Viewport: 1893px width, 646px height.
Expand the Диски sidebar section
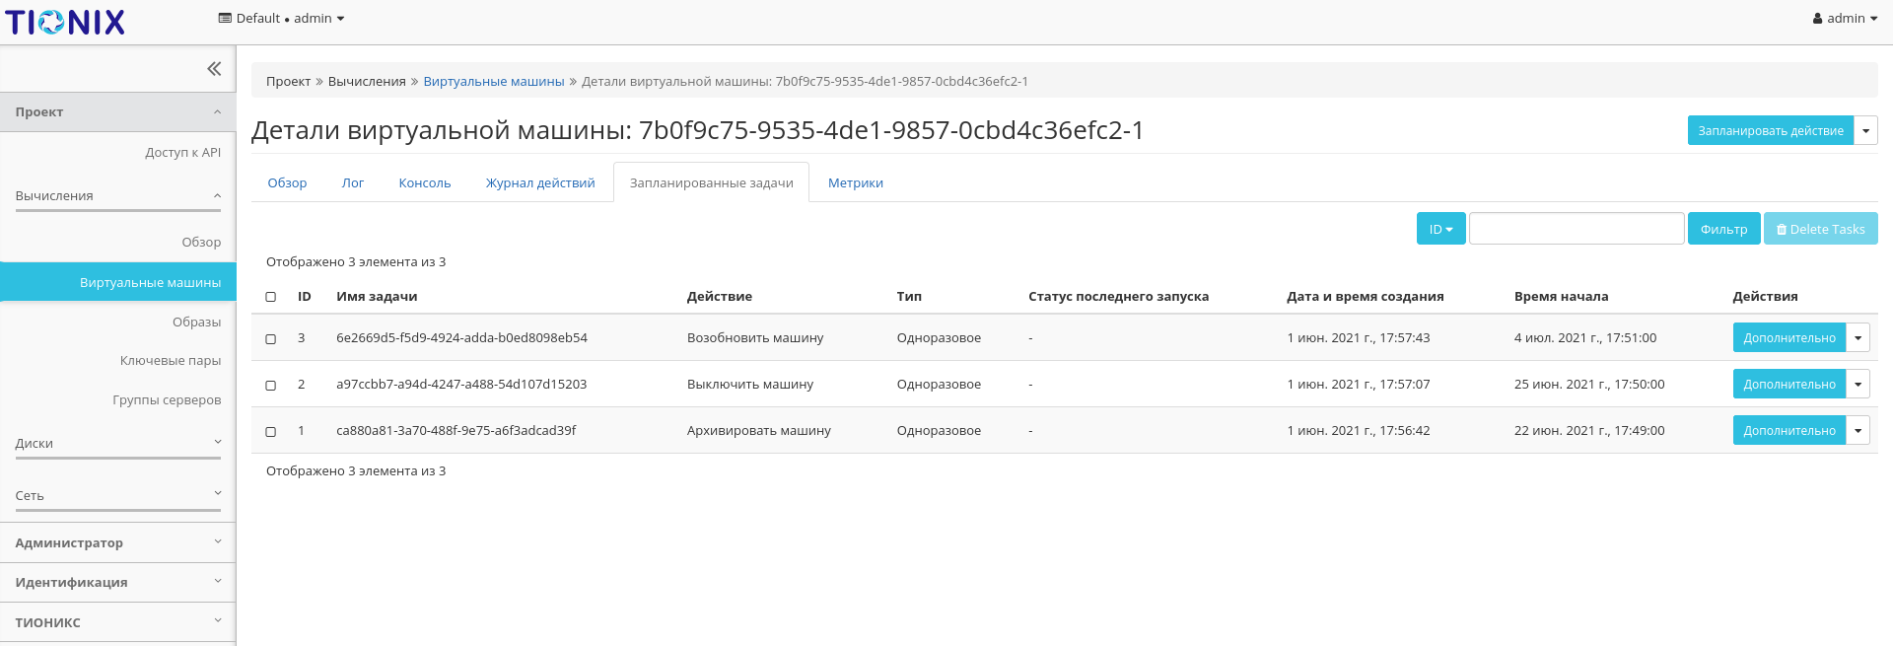pyautogui.click(x=118, y=444)
